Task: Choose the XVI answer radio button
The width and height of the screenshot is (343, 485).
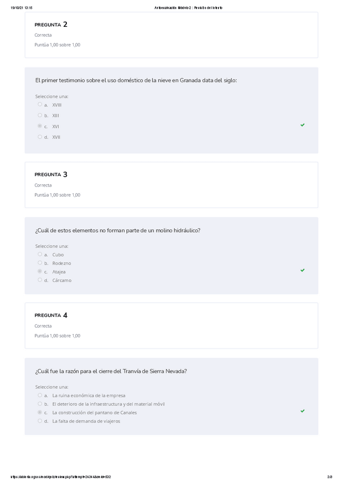Action: (x=40, y=126)
